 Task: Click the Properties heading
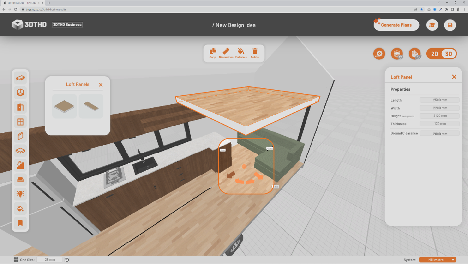pyautogui.click(x=401, y=89)
